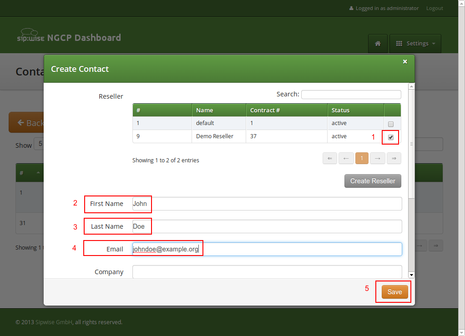Go to the next page with the right arrow

click(378, 158)
